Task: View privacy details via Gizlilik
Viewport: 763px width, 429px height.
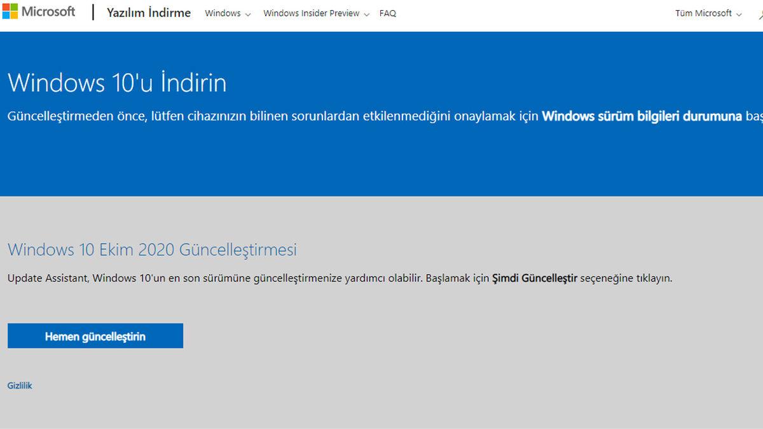Action: (19, 385)
